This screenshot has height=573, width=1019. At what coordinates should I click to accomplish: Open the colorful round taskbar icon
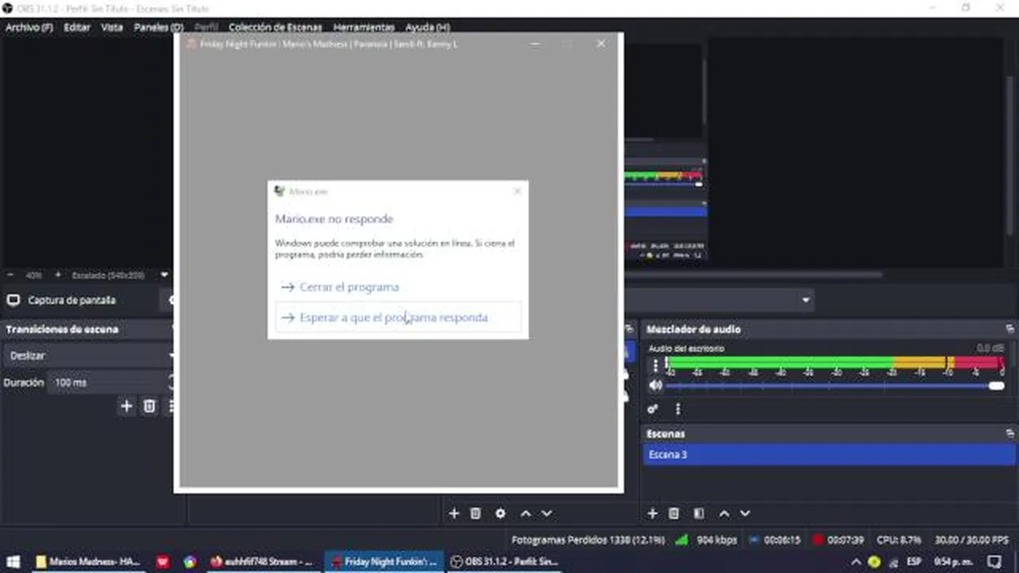[189, 562]
